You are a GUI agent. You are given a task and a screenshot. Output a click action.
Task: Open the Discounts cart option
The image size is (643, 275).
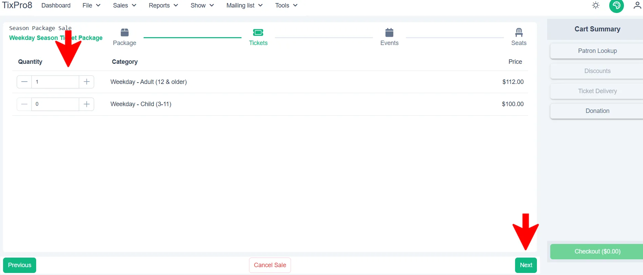(x=597, y=71)
